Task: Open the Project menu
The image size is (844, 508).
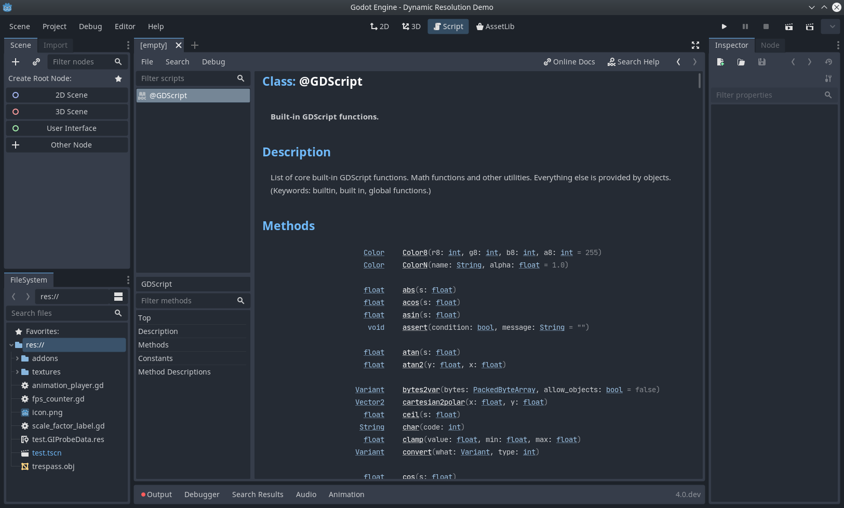Action: tap(55, 26)
